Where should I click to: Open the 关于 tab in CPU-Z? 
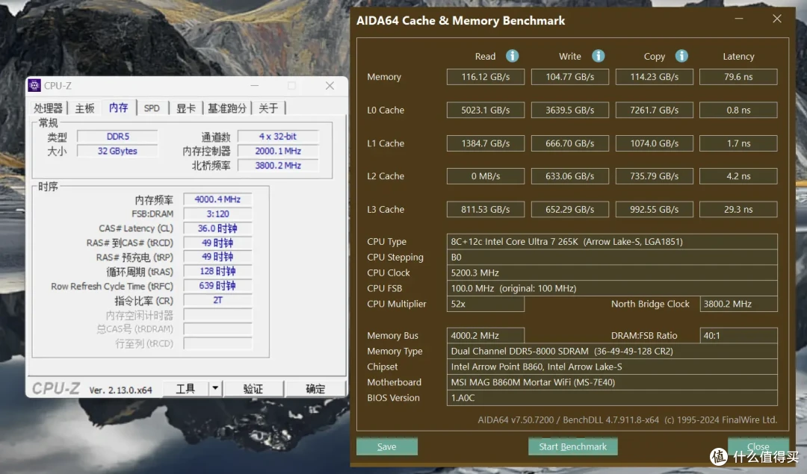[269, 108]
